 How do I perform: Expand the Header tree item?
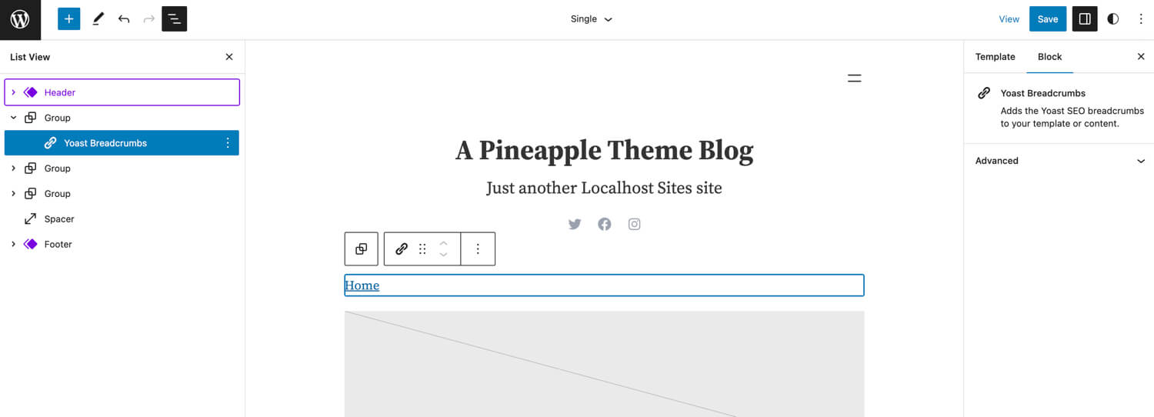coord(13,92)
